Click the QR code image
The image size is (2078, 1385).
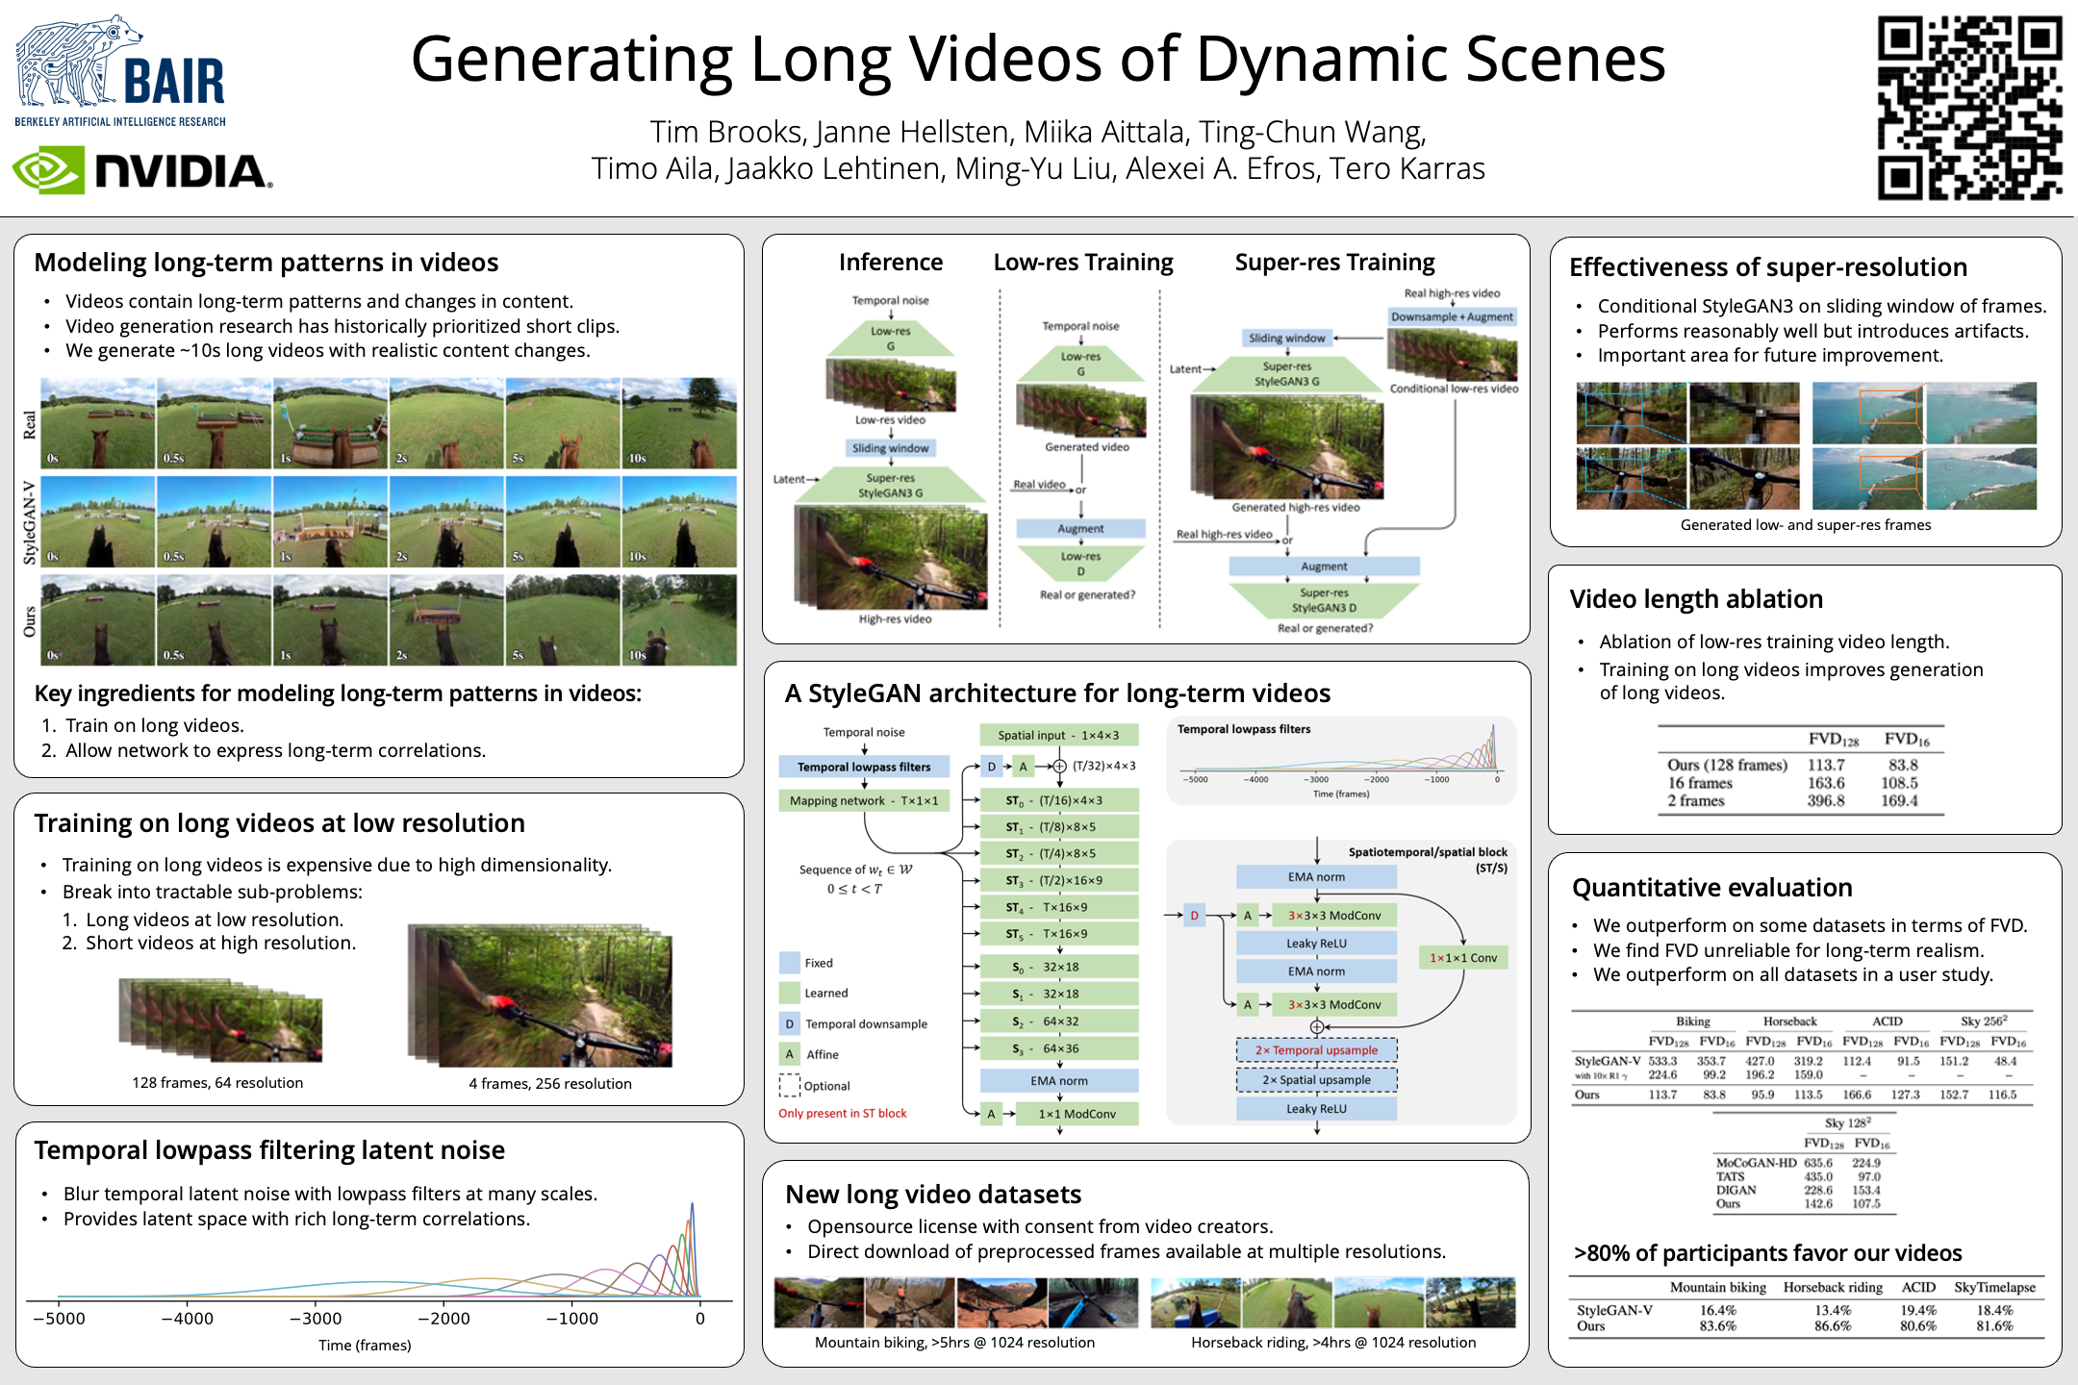1968,108
